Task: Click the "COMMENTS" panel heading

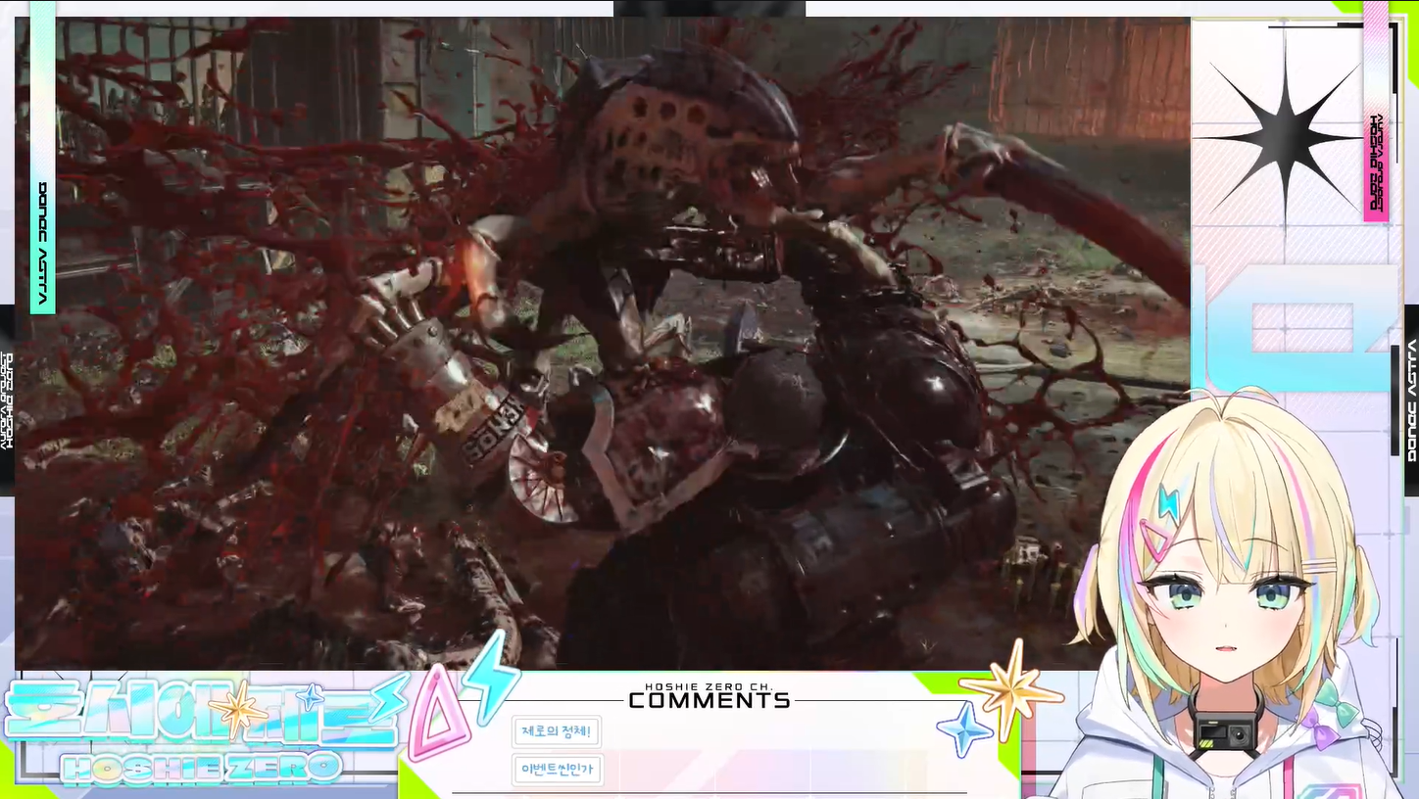Action: coord(709,700)
